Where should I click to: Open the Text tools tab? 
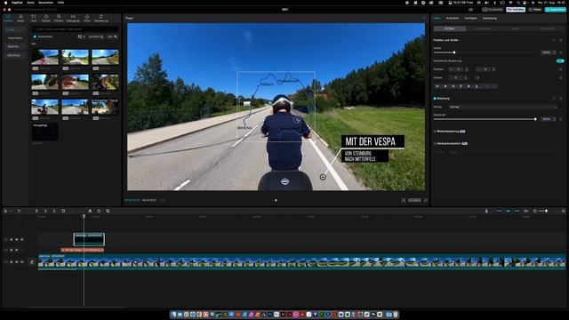[34, 18]
